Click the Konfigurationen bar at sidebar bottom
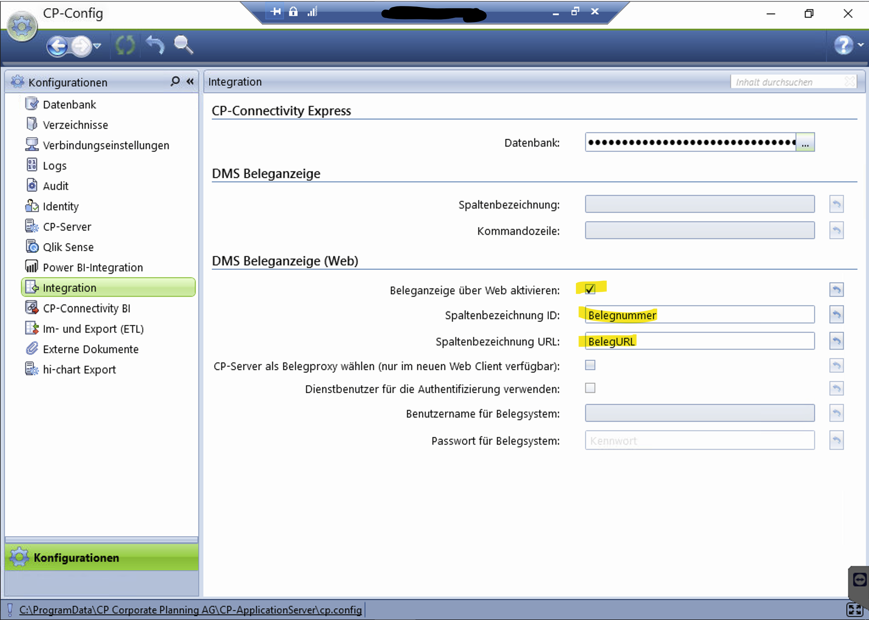Viewport: 869px width, 620px height. [101, 557]
